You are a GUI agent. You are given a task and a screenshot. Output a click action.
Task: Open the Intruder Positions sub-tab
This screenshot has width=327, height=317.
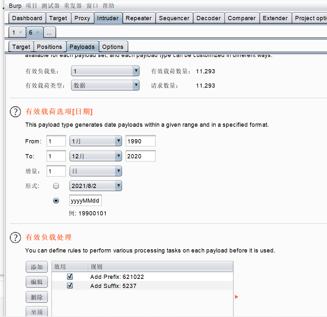(49, 47)
